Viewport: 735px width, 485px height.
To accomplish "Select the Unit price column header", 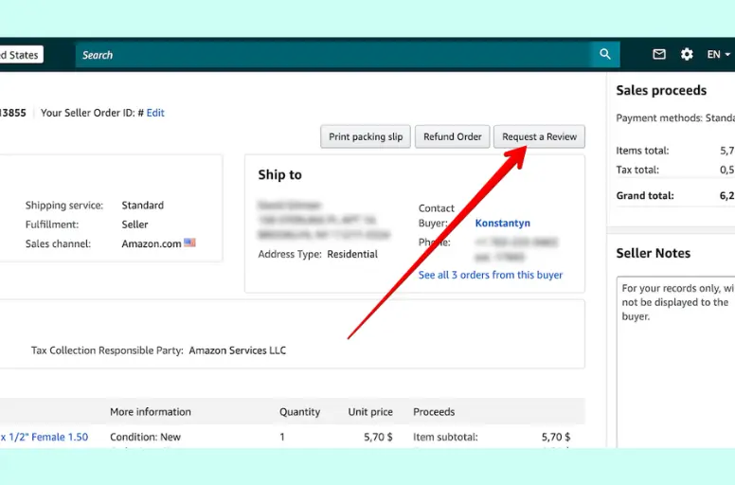I will click(369, 412).
